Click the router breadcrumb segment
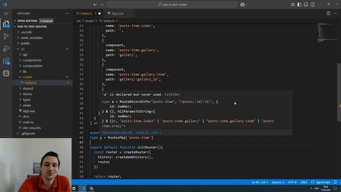 click(x=89, y=21)
